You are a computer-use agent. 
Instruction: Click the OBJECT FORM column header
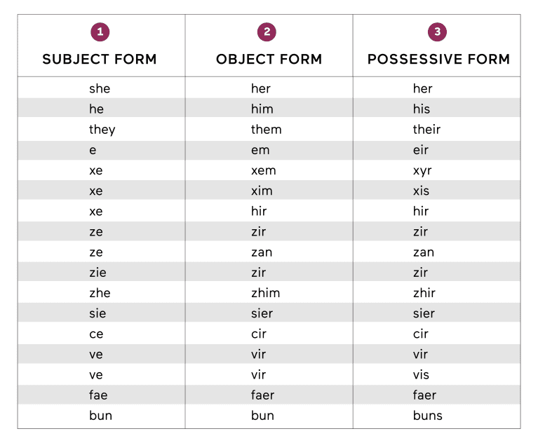269,59
